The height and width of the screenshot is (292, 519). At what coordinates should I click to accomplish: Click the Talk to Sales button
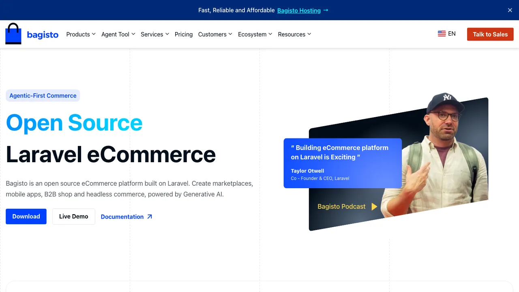pos(490,34)
